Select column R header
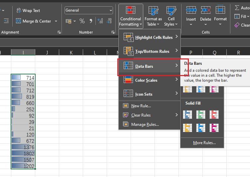Image resolution: width=250 pixels, height=177 pixels. click(238, 52)
